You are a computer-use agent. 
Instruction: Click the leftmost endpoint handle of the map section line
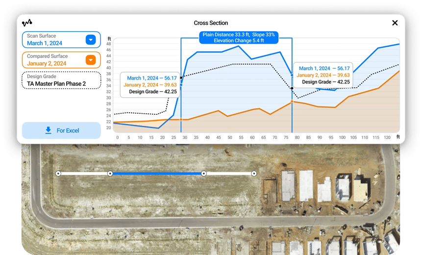click(58, 174)
